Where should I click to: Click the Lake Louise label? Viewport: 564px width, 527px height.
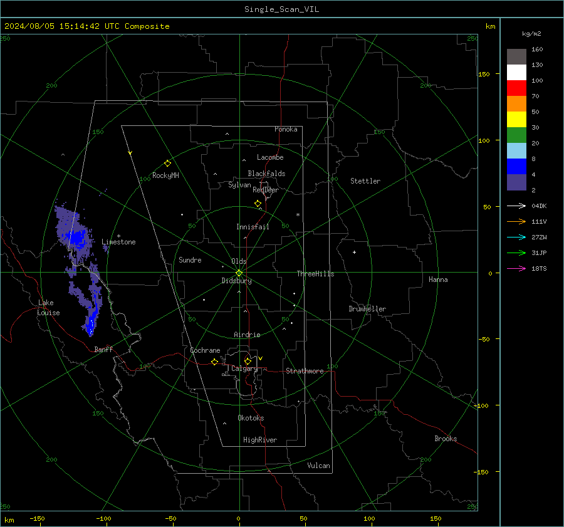pyautogui.click(x=48, y=308)
